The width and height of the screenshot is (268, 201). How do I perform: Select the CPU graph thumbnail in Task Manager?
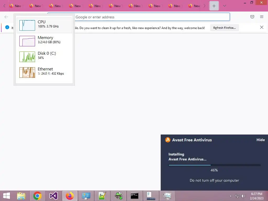(x=27, y=25)
